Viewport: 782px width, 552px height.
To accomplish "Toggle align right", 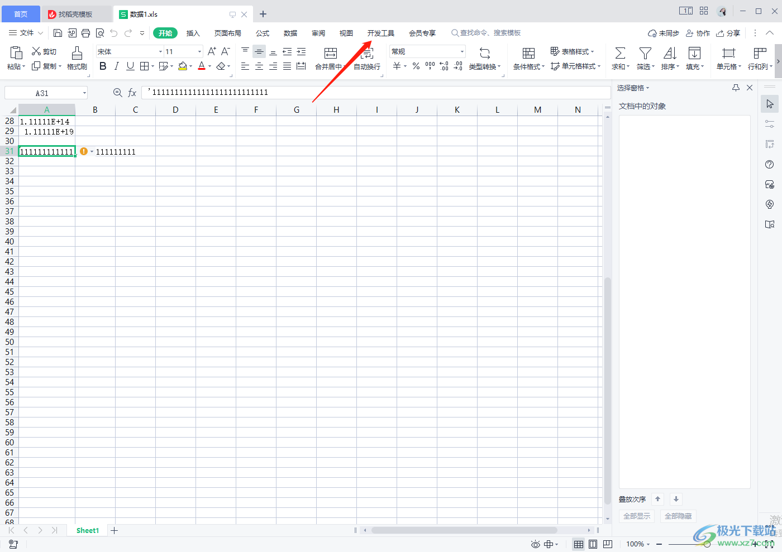I will (x=273, y=66).
